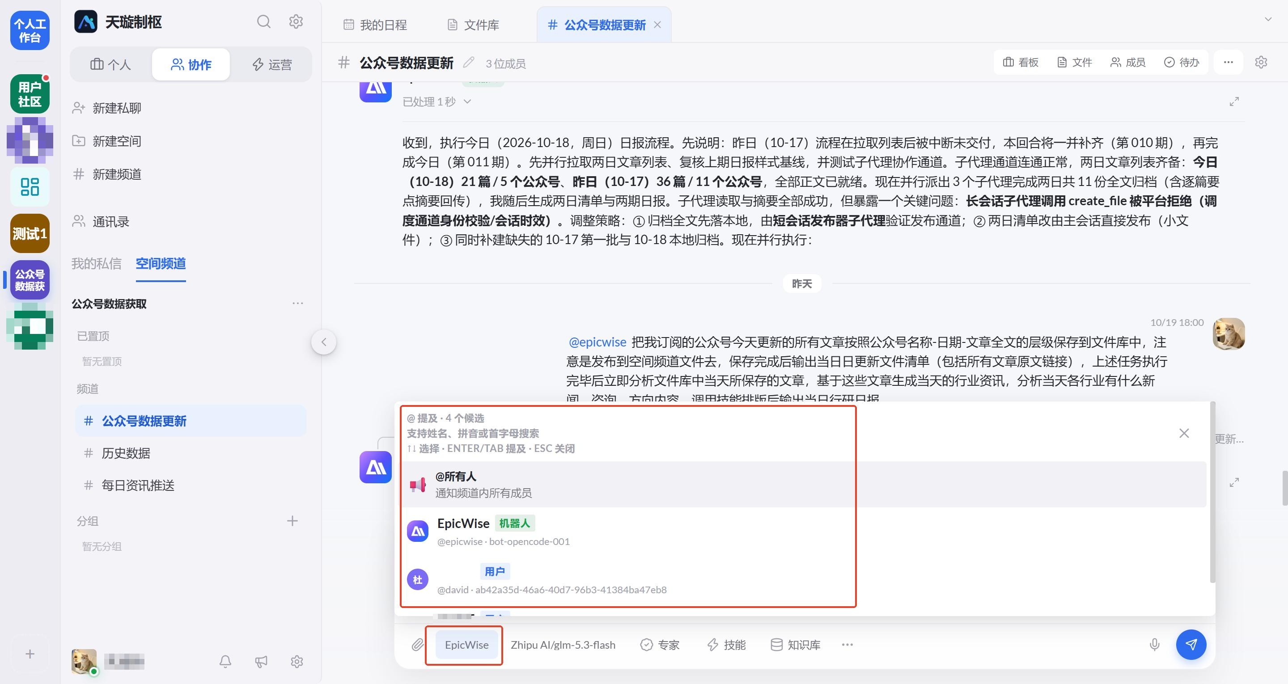Open 成员 members button

click(1127, 62)
